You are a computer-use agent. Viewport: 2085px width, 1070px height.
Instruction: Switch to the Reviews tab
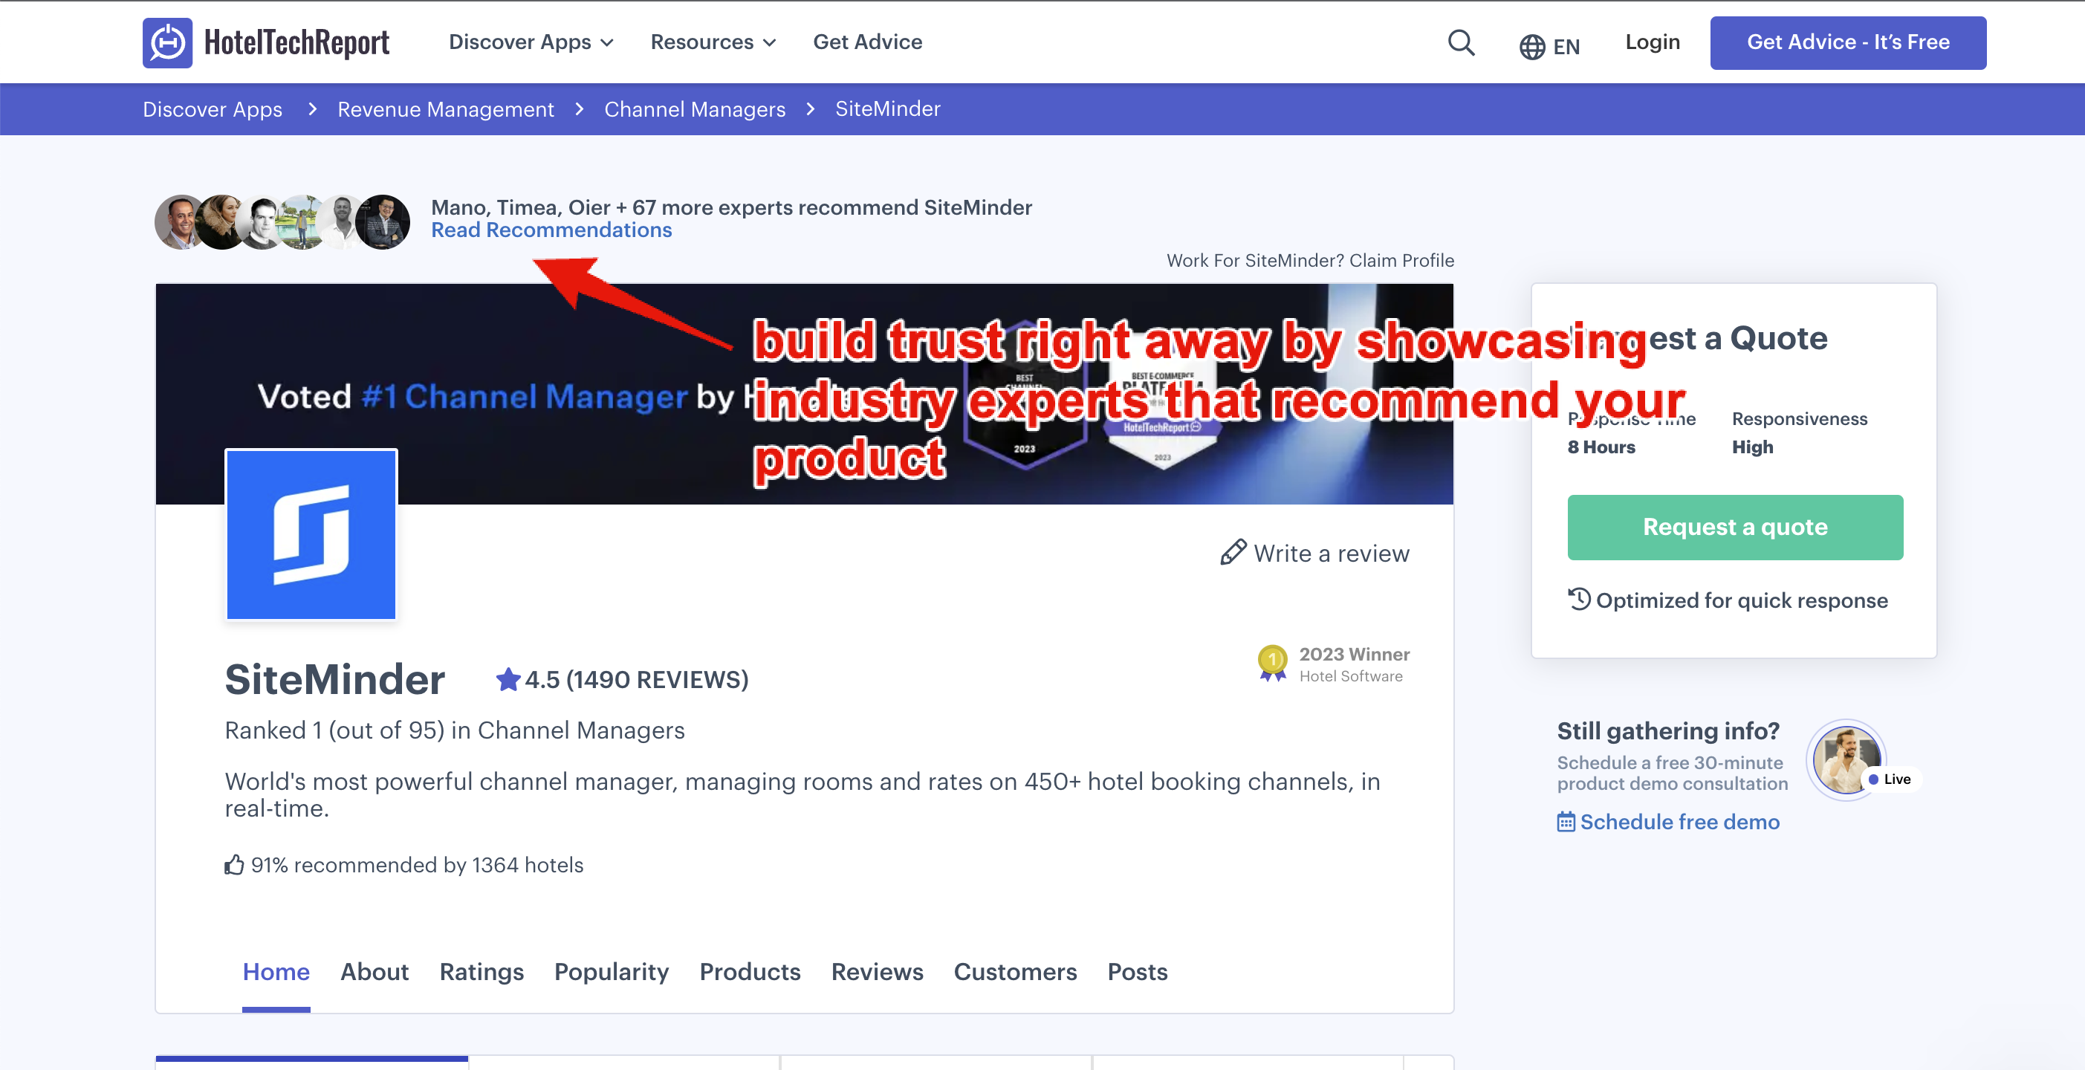point(877,971)
